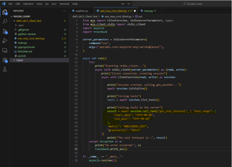232x167 pixels.
Task: Open .python-version file in explorer
Action: coord(27,34)
